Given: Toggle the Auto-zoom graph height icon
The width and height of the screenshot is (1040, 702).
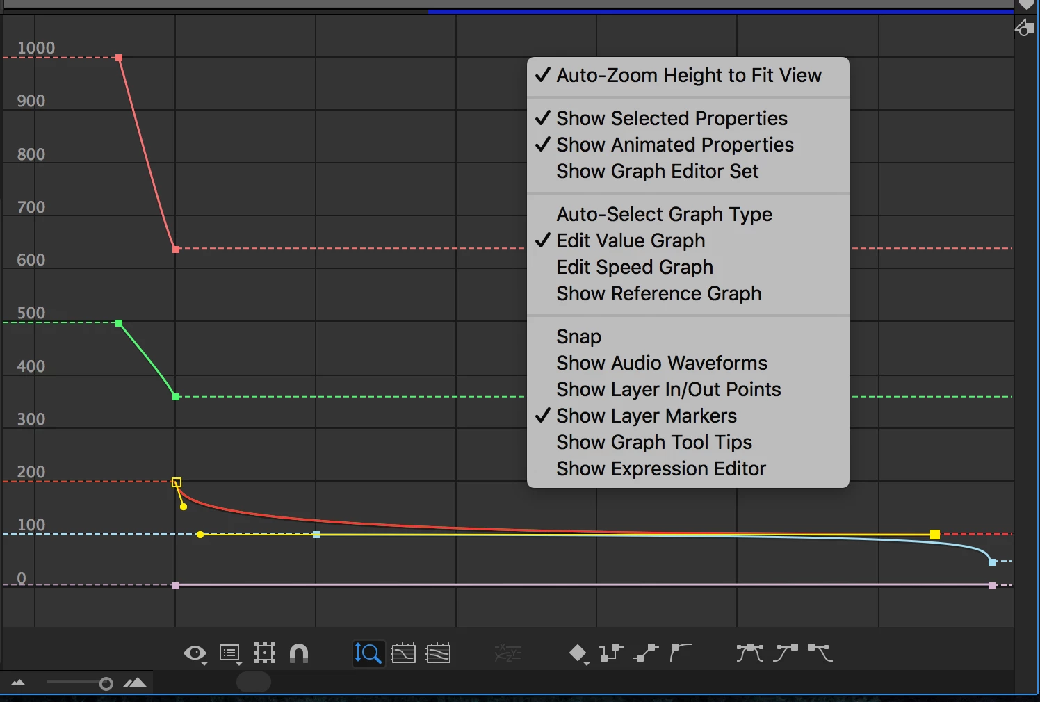Looking at the screenshot, I should [x=368, y=653].
